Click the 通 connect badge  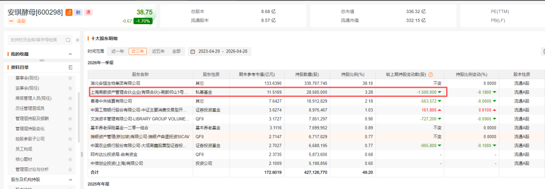click(x=88, y=13)
